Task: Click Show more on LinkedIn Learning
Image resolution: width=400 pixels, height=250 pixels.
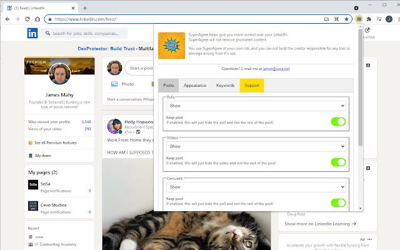Action: click(x=320, y=224)
